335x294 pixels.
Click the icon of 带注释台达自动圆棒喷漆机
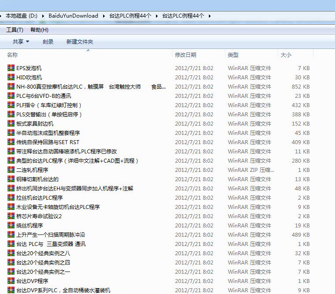[11, 151]
